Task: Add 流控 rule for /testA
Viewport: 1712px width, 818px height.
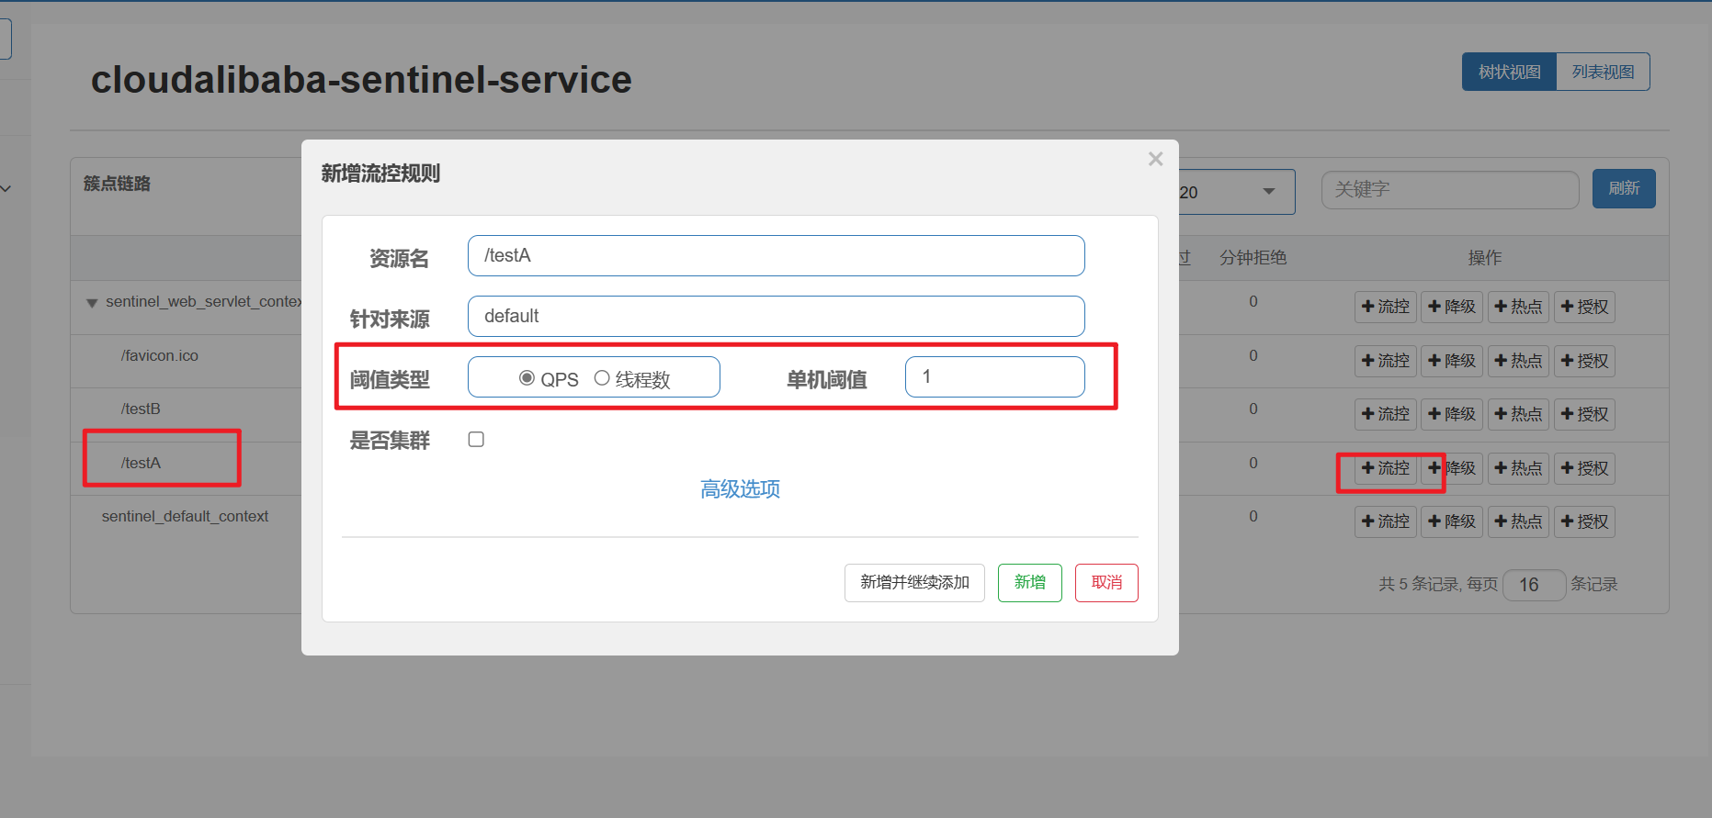Action: pyautogui.click(x=1386, y=468)
